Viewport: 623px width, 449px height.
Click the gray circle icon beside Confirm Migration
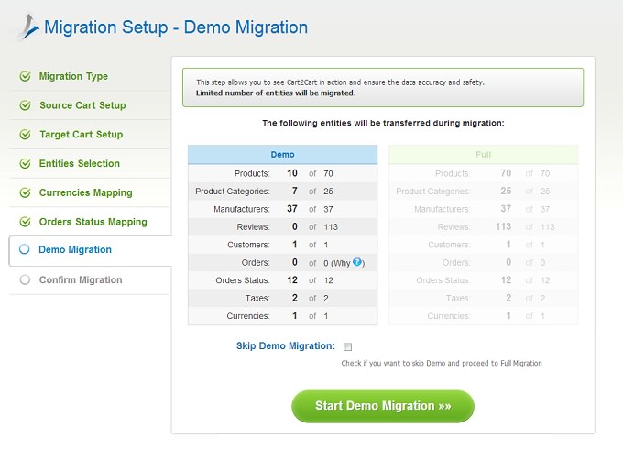25,279
